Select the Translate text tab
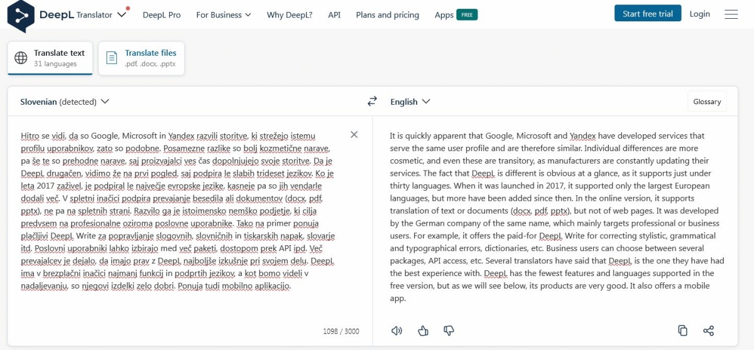The width and height of the screenshot is (754, 350). 50,58
